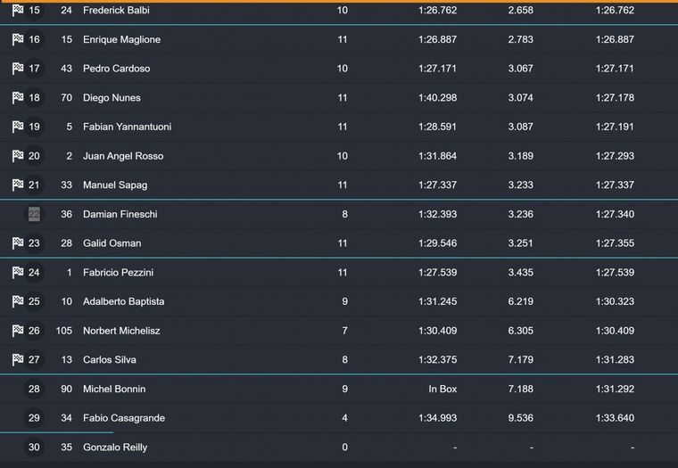678x468 pixels.
Task: Click checkered flag beside Fabian Yannantuoni
Action: pos(17,127)
